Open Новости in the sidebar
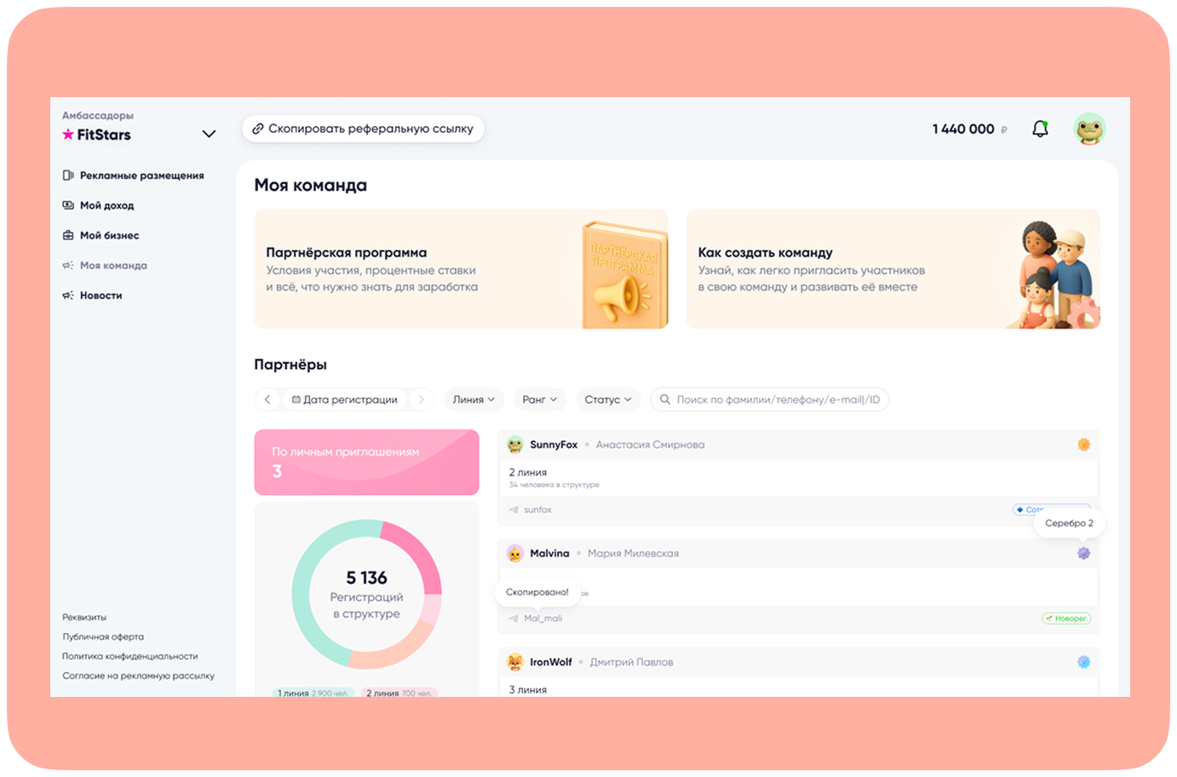1177x777 pixels. [100, 296]
